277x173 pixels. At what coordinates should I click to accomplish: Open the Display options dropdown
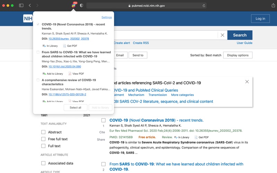[x=238, y=55]
